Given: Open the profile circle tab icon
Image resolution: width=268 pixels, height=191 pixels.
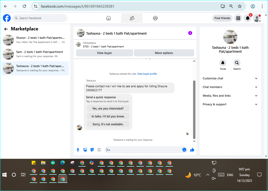Looking at the screenshot, I should (x=155, y=18).
